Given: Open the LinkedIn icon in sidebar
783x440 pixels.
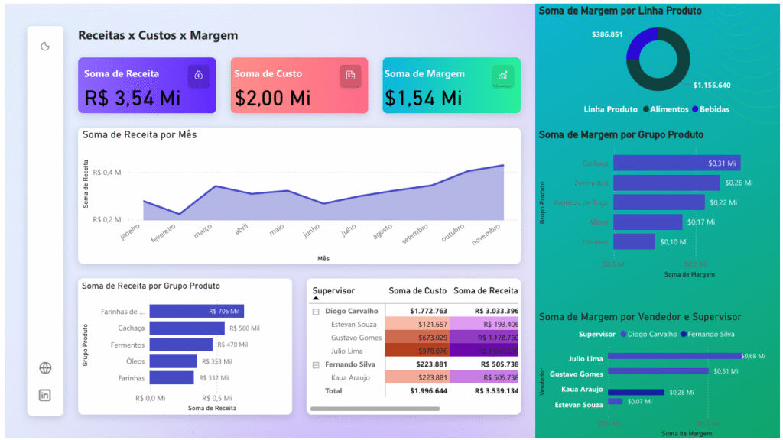Looking at the screenshot, I should pyautogui.click(x=45, y=395).
